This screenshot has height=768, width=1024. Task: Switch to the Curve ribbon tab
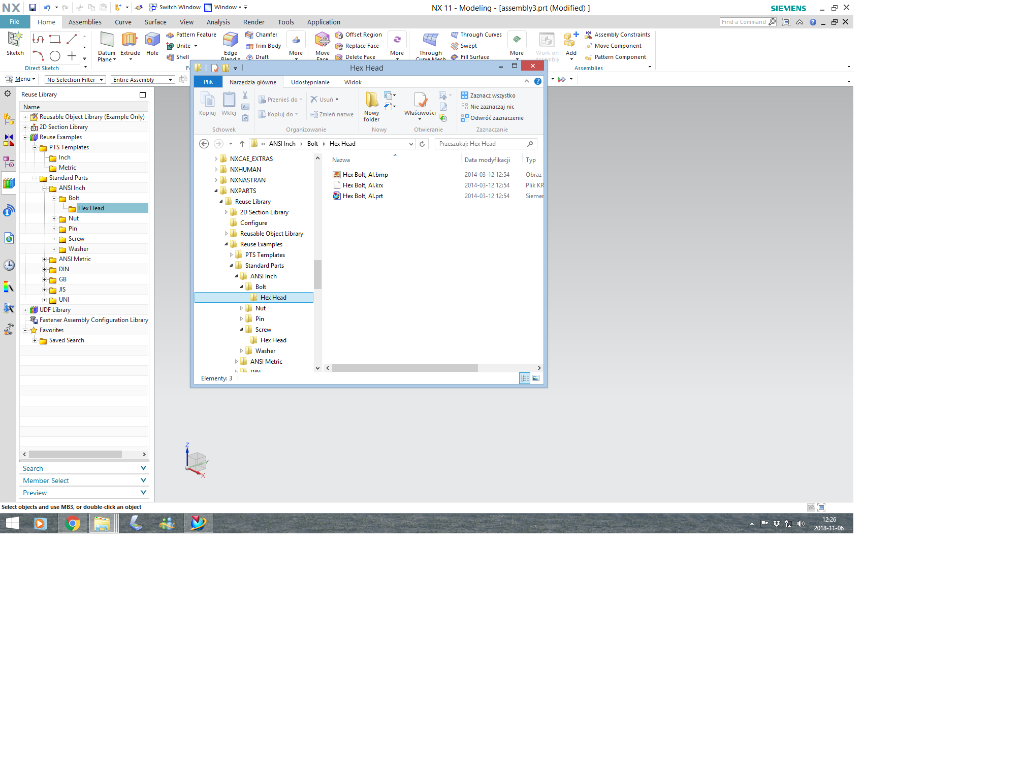[x=123, y=22]
